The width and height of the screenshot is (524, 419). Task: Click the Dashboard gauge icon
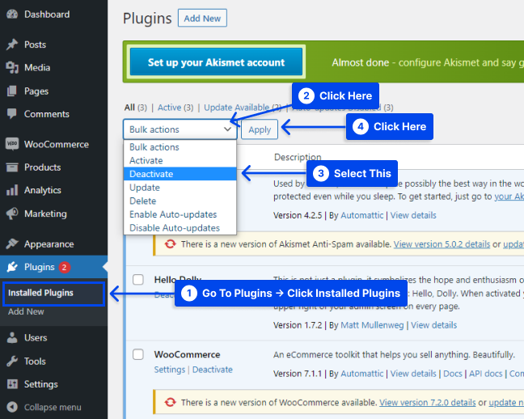[x=12, y=15]
